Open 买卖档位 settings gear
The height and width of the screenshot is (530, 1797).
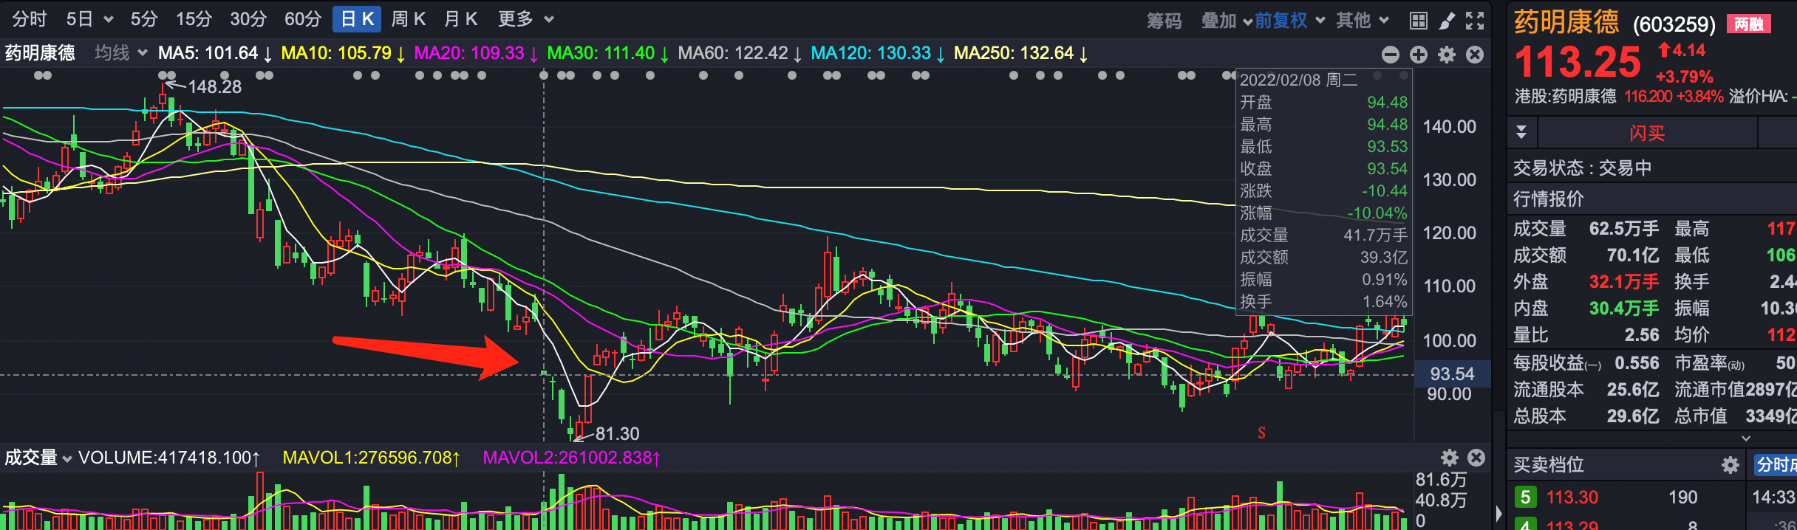coord(1730,465)
